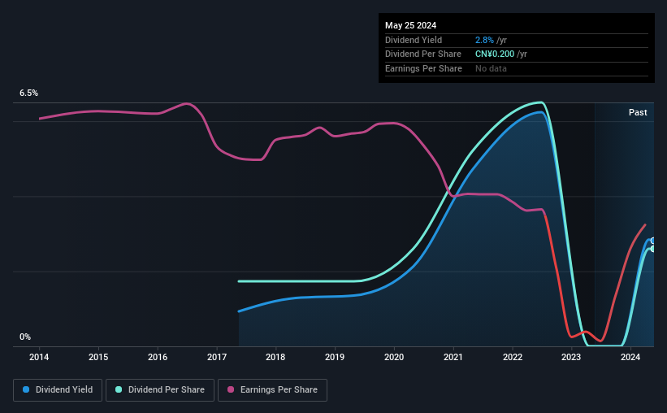This screenshot has width=667, height=413.
Task: Click the pink Earnings Per Share legend dot
Action: point(231,389)
